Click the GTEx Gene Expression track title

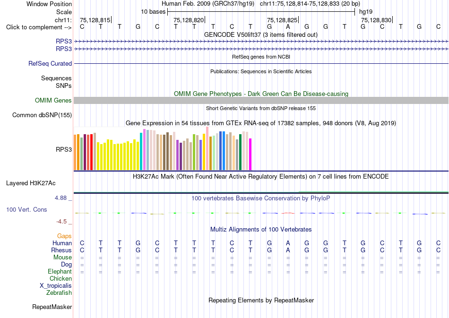[x=261, y=123]
